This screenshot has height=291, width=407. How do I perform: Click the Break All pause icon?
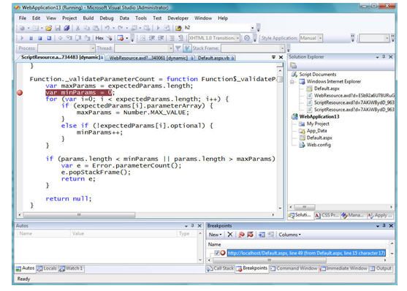(x=31, y=38)
